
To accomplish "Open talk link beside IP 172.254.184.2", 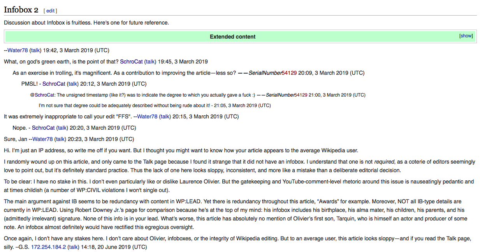I will point(73,247).
